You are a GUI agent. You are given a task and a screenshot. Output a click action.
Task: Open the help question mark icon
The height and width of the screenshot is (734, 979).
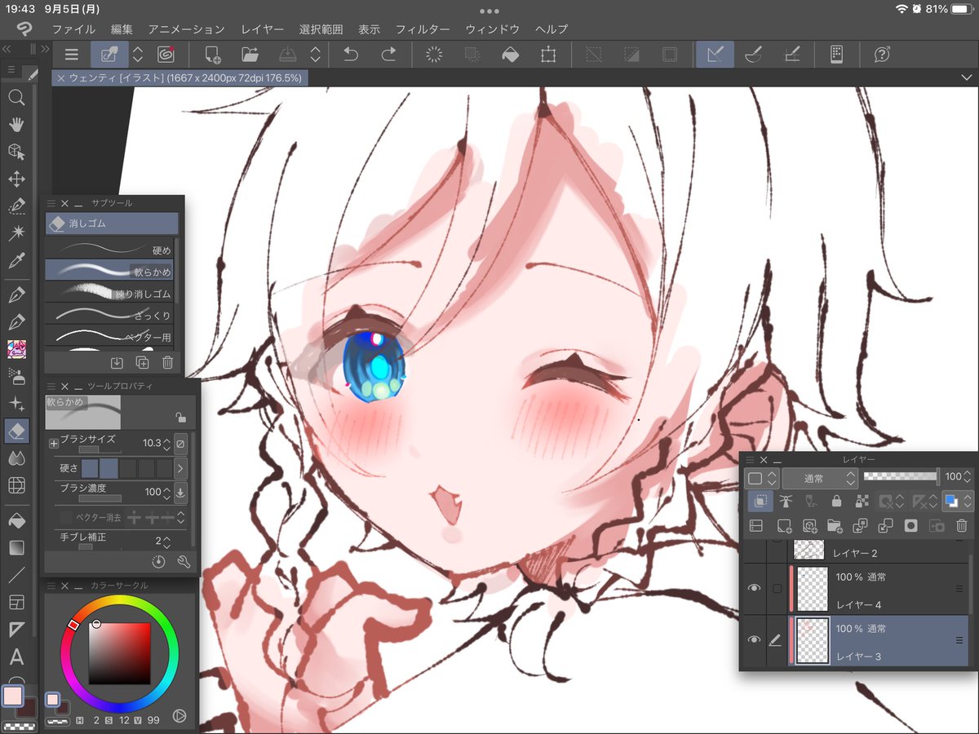[x=882, y=55]
